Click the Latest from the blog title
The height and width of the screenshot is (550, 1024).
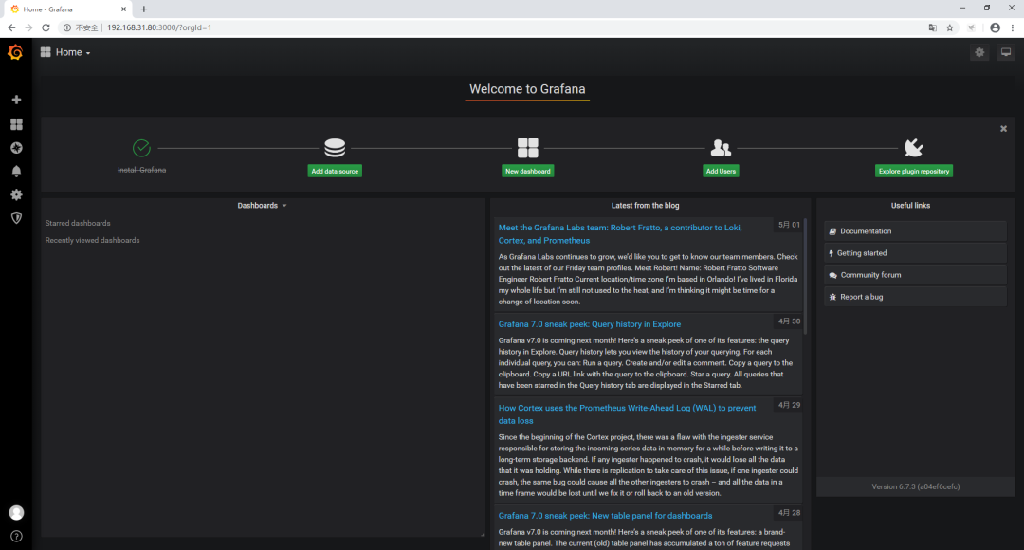645,205
